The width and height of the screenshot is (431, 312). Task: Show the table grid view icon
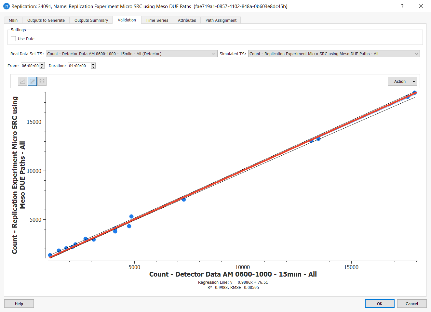[42, 81]
